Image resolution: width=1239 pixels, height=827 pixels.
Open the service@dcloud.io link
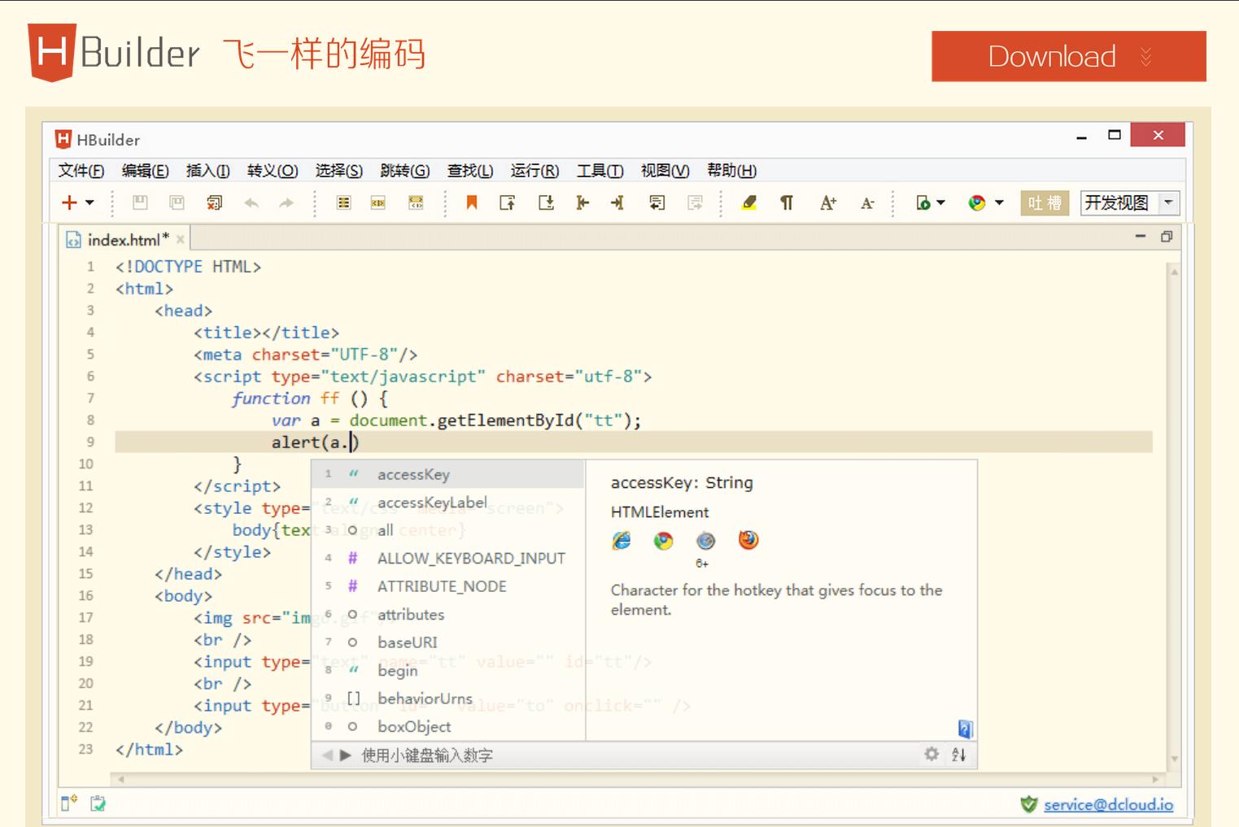[x=1108, y=804]
